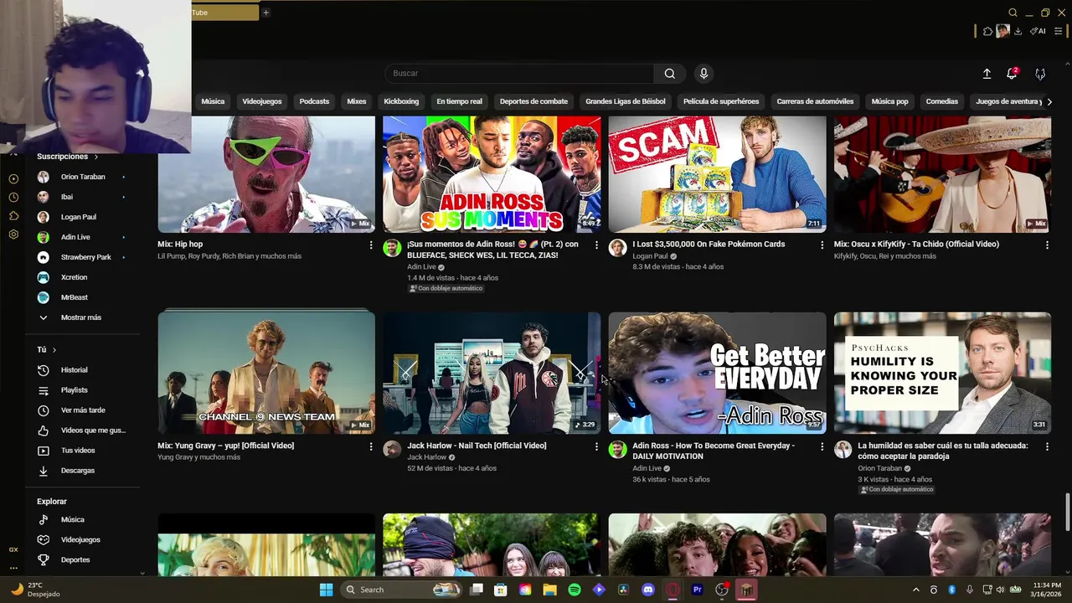Screen dimensions: 1072x603
Task: Open options for Mix: Yung Gravy yup!
Action: tap(371, 446)
